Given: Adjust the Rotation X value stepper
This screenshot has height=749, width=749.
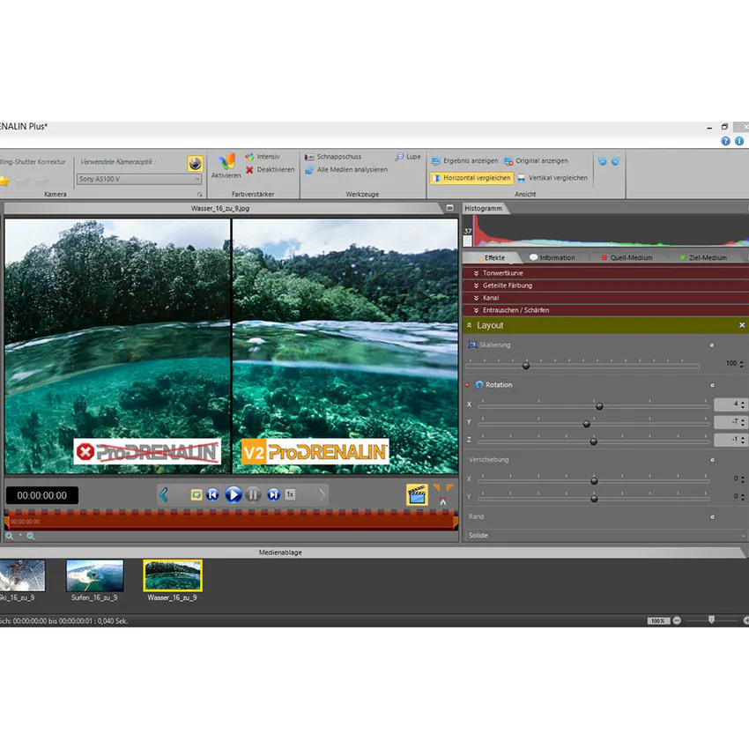Looking at the screenshot, I should click(x=742, y=404).
